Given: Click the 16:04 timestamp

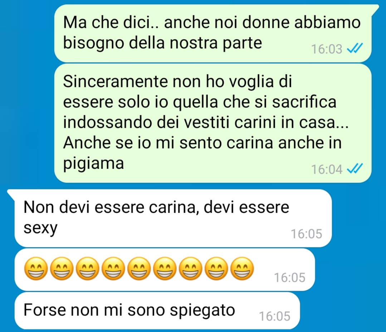Looking at the screenshot, I should point(327,169).
